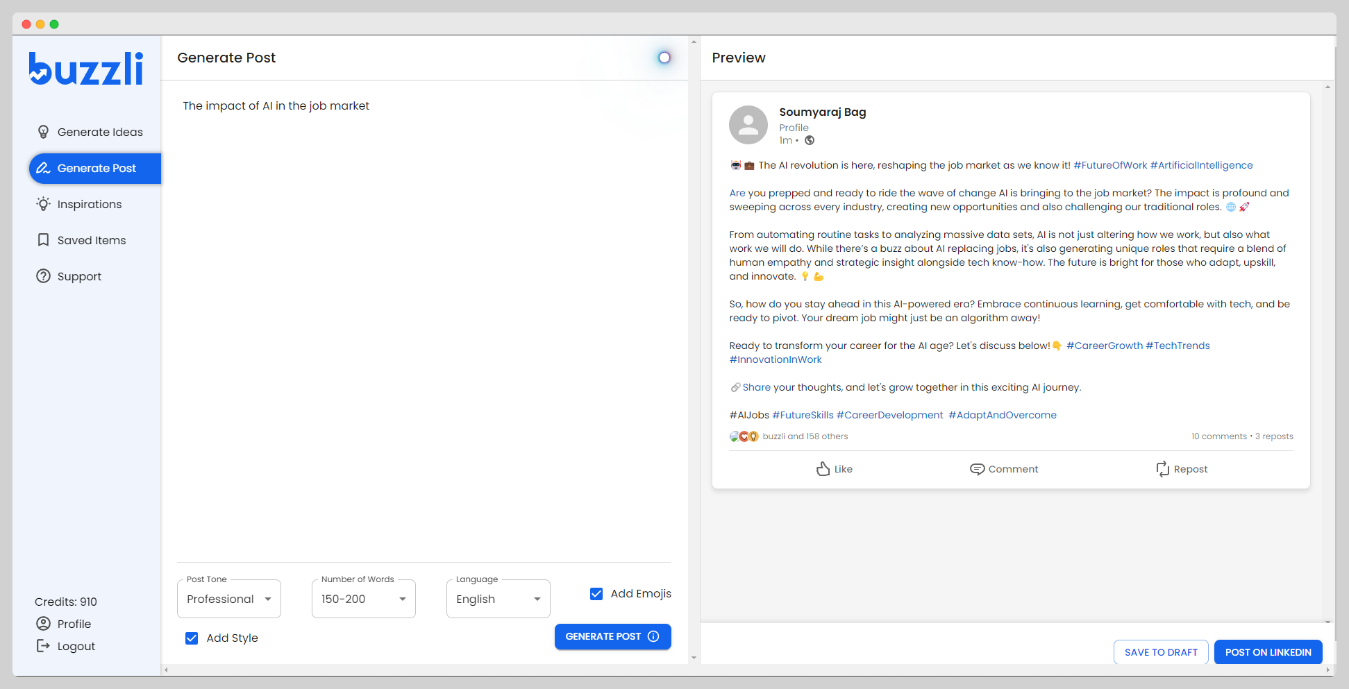Click the Like button label
The image size is (1349, 689).
click(844, 469)
